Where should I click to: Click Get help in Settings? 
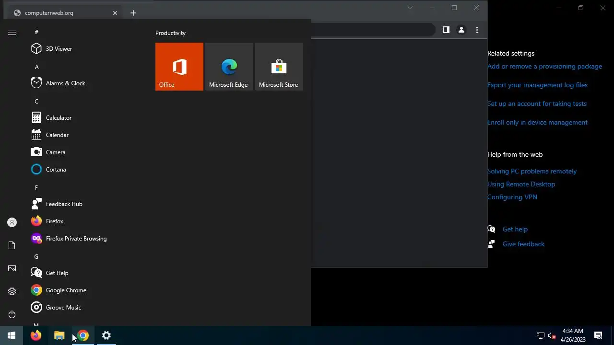[x=515, y=230]
